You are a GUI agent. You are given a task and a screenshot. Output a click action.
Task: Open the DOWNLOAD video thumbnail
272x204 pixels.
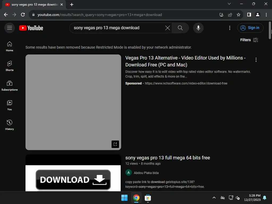coord(73,173)
